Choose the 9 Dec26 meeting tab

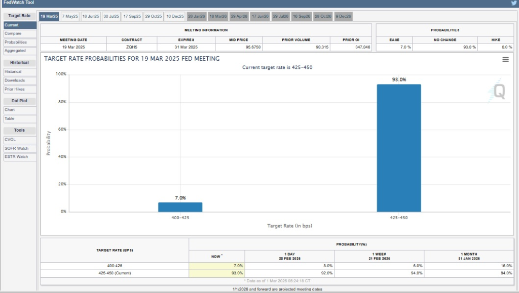click(x=343, y=16)
